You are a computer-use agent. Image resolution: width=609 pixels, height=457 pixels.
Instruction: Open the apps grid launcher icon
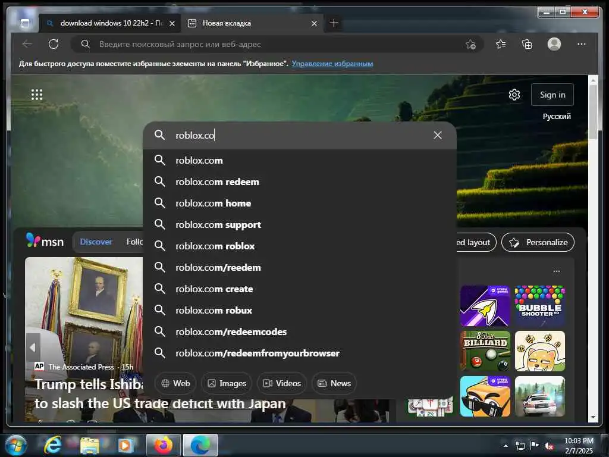click(x=37, y=95)
